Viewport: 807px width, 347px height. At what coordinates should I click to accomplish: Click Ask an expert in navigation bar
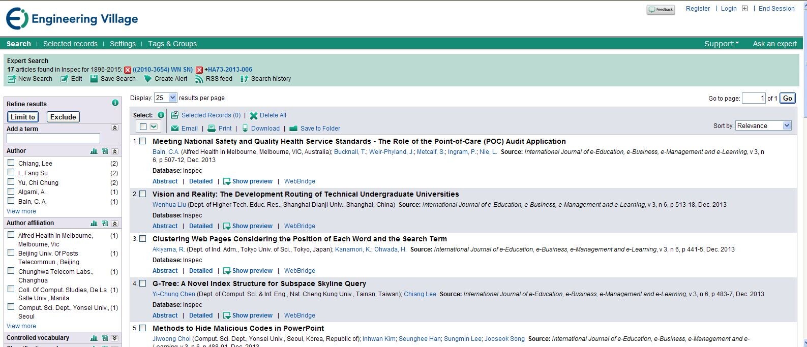pyautogui.click(x=775, y=44)
